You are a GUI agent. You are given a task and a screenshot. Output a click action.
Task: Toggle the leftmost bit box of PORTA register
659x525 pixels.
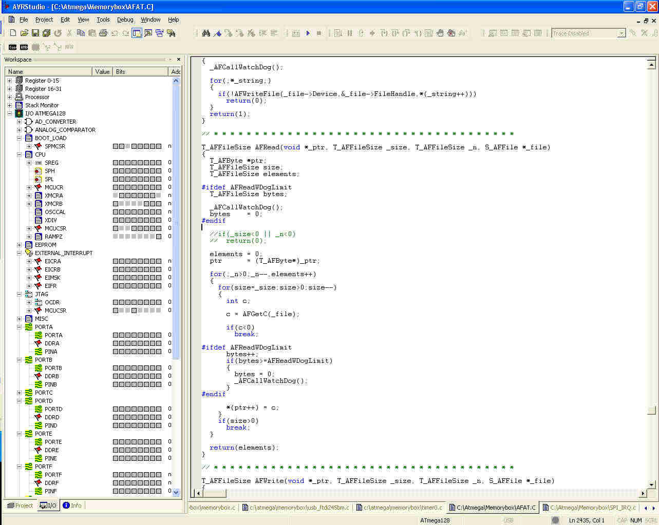tap(116, 335)
